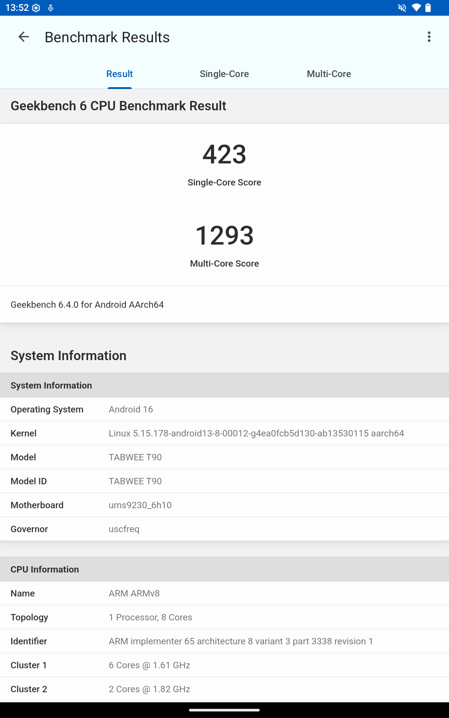Tap the Model TABWEE T90 row

(224, 457)
